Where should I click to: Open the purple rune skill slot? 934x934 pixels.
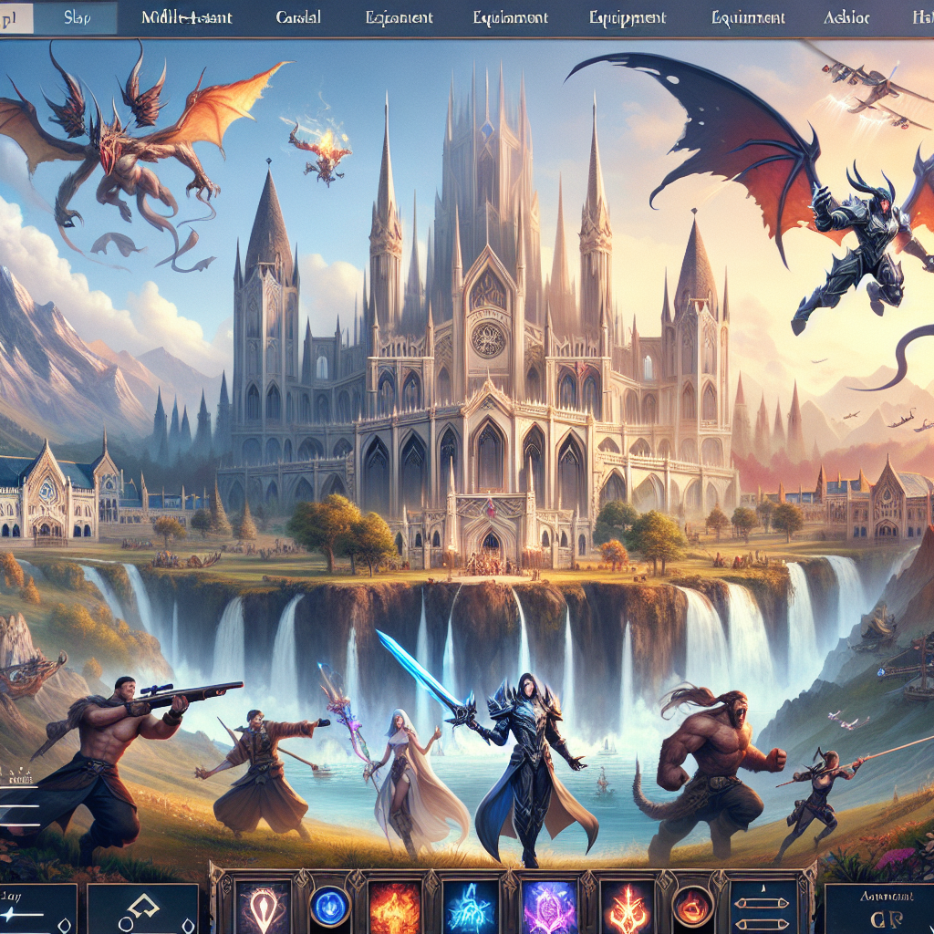click(x=545, y=907)
